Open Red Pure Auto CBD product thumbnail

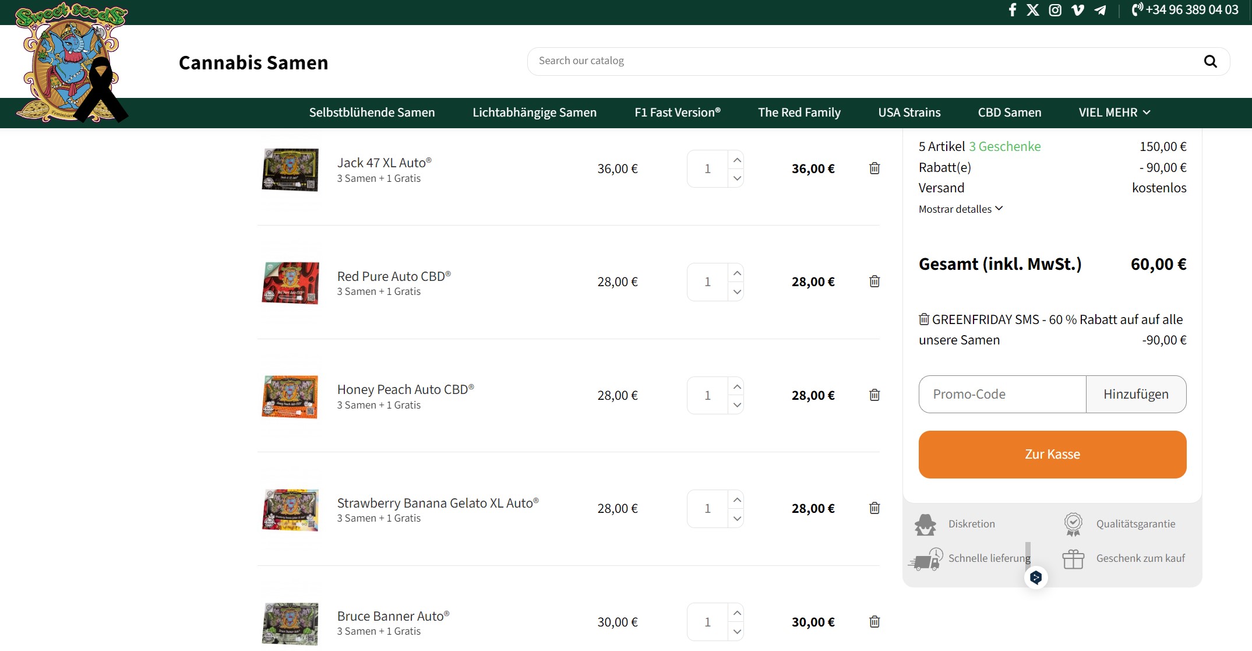click(290, 283)
